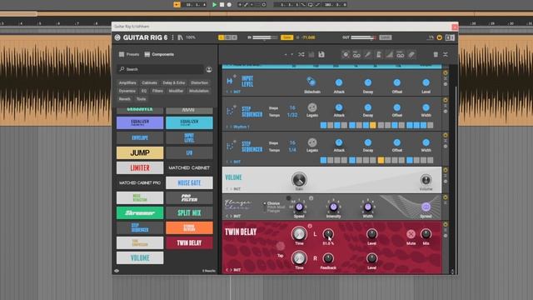
Task: Click the eye icon at browser bottom
Action: (117, 271)
